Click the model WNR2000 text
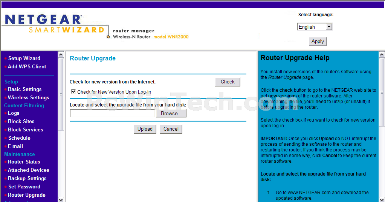 point(171,37)
